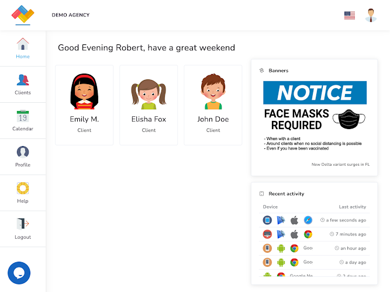
Task: Open the Calendar sidebar item
Action: (23, 120)
